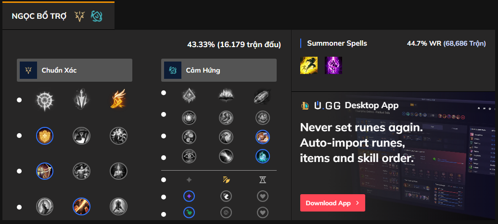Viewport: 498px width, 224px height.
Task: Click the Chuẩn Xác rune tree header
Action: pyautogui.click(x=75, y=70)
